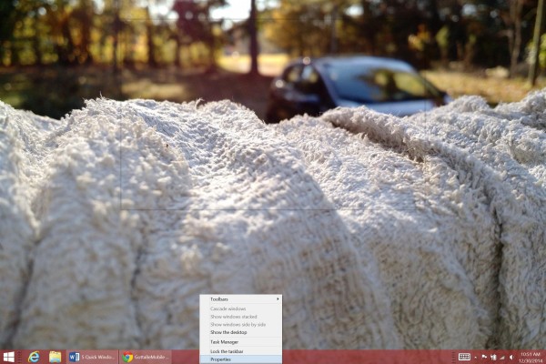546x364 pixels.
Task: Open the touch keyboard icon
Action: (x=464, y=357)
